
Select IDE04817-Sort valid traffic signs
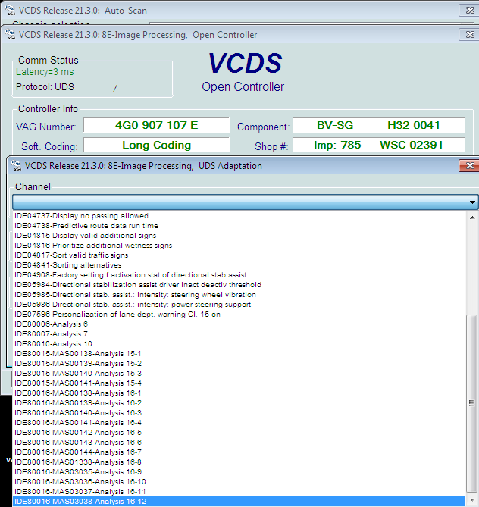tap(239, 255)
